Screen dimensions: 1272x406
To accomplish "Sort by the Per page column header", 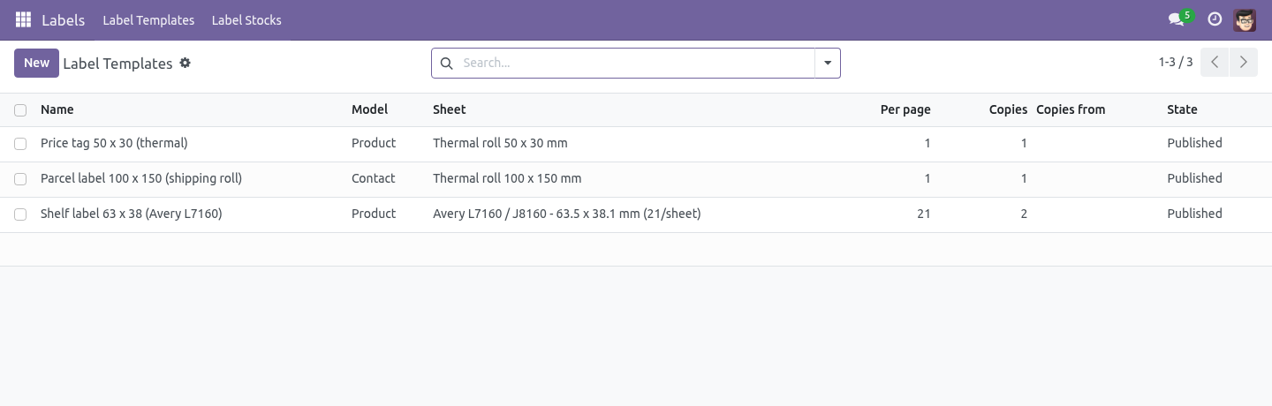I will tap(905, 109).
